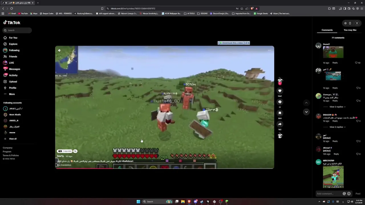The width and height of the screenshot is (365, 205).
Task: Switch to the Comments tab
Action: coord(327,30)
